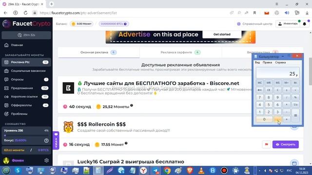Open browser downloads arrow icon

307,13
